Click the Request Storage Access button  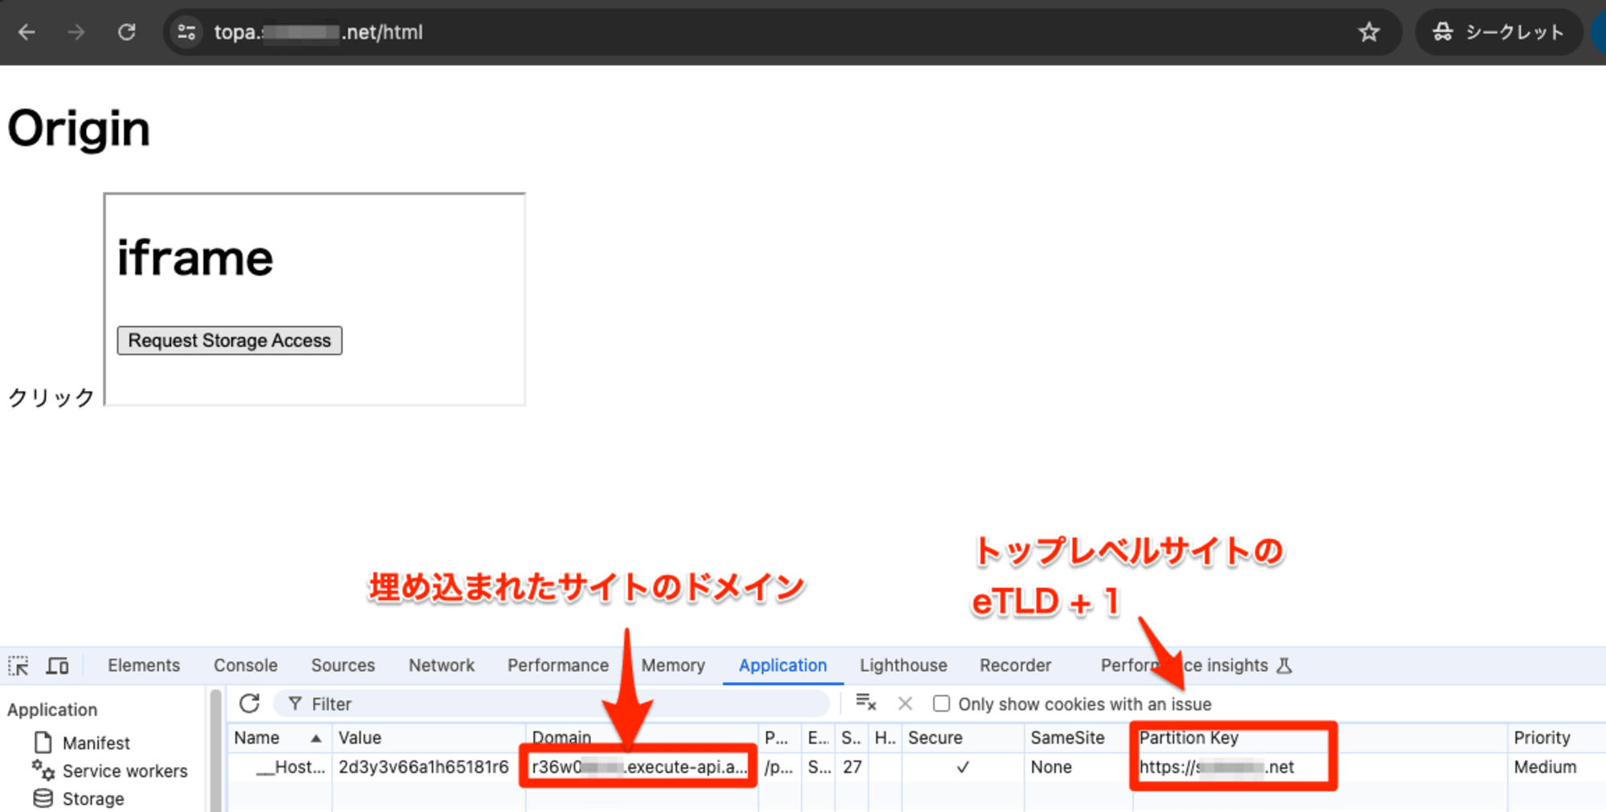click(230, 341)
